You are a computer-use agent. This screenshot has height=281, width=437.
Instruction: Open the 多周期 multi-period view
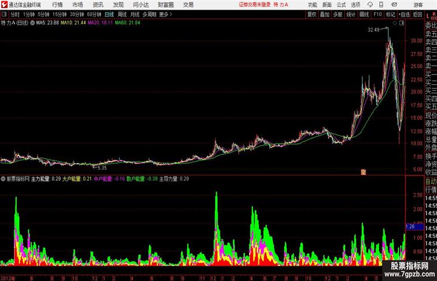[x=149, y=14]
